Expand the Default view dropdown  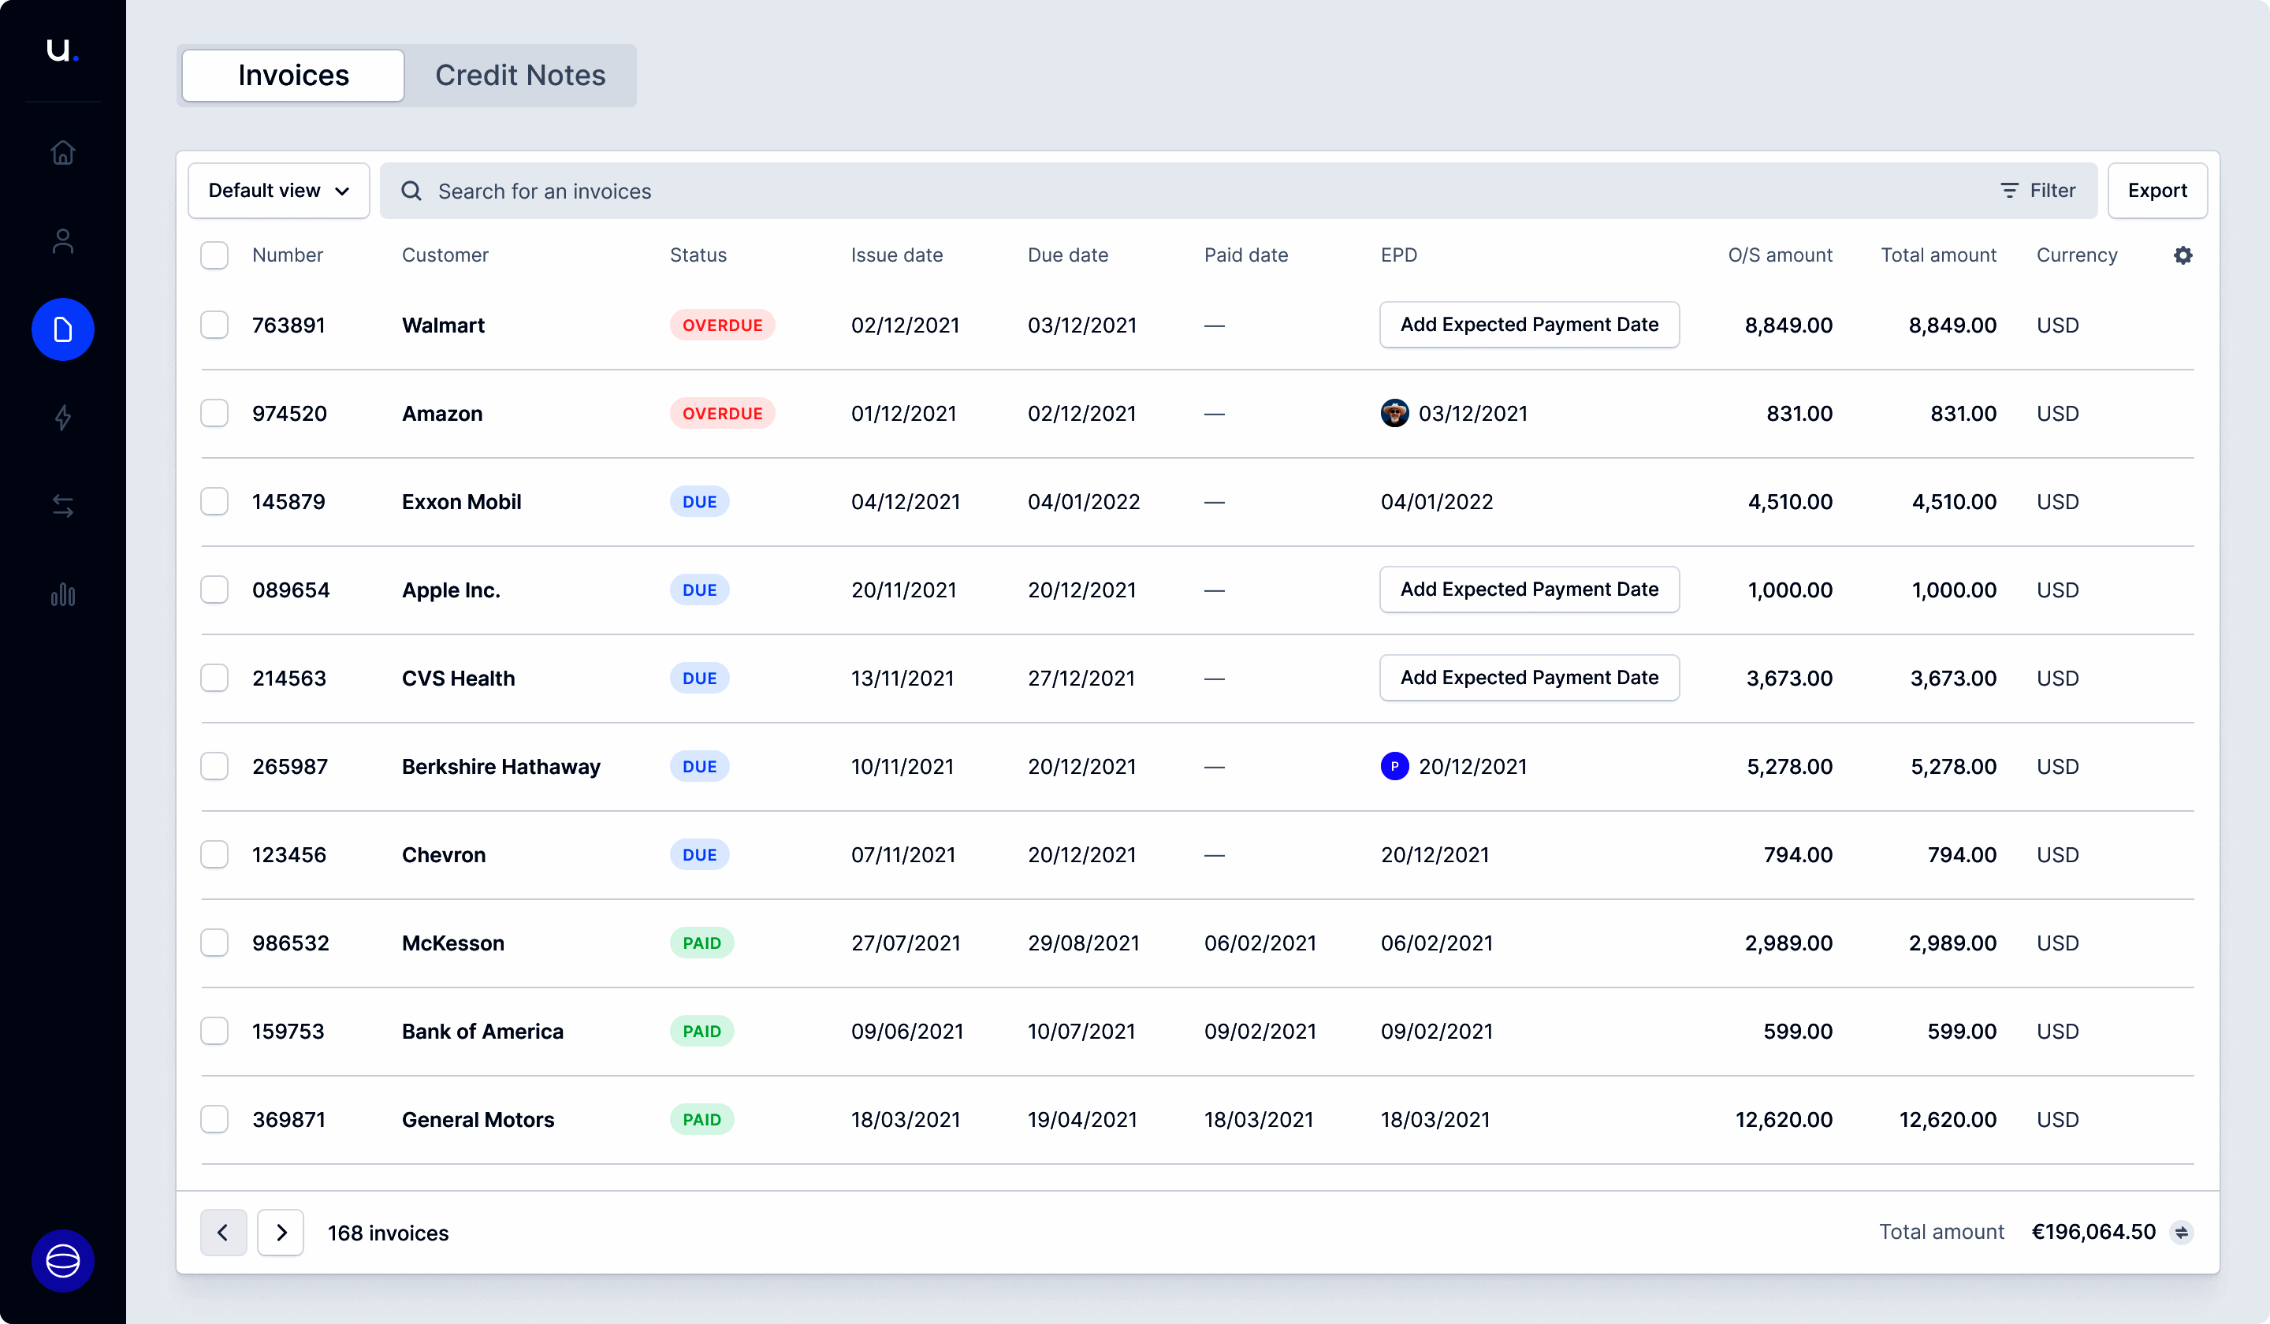coord(278,191)
